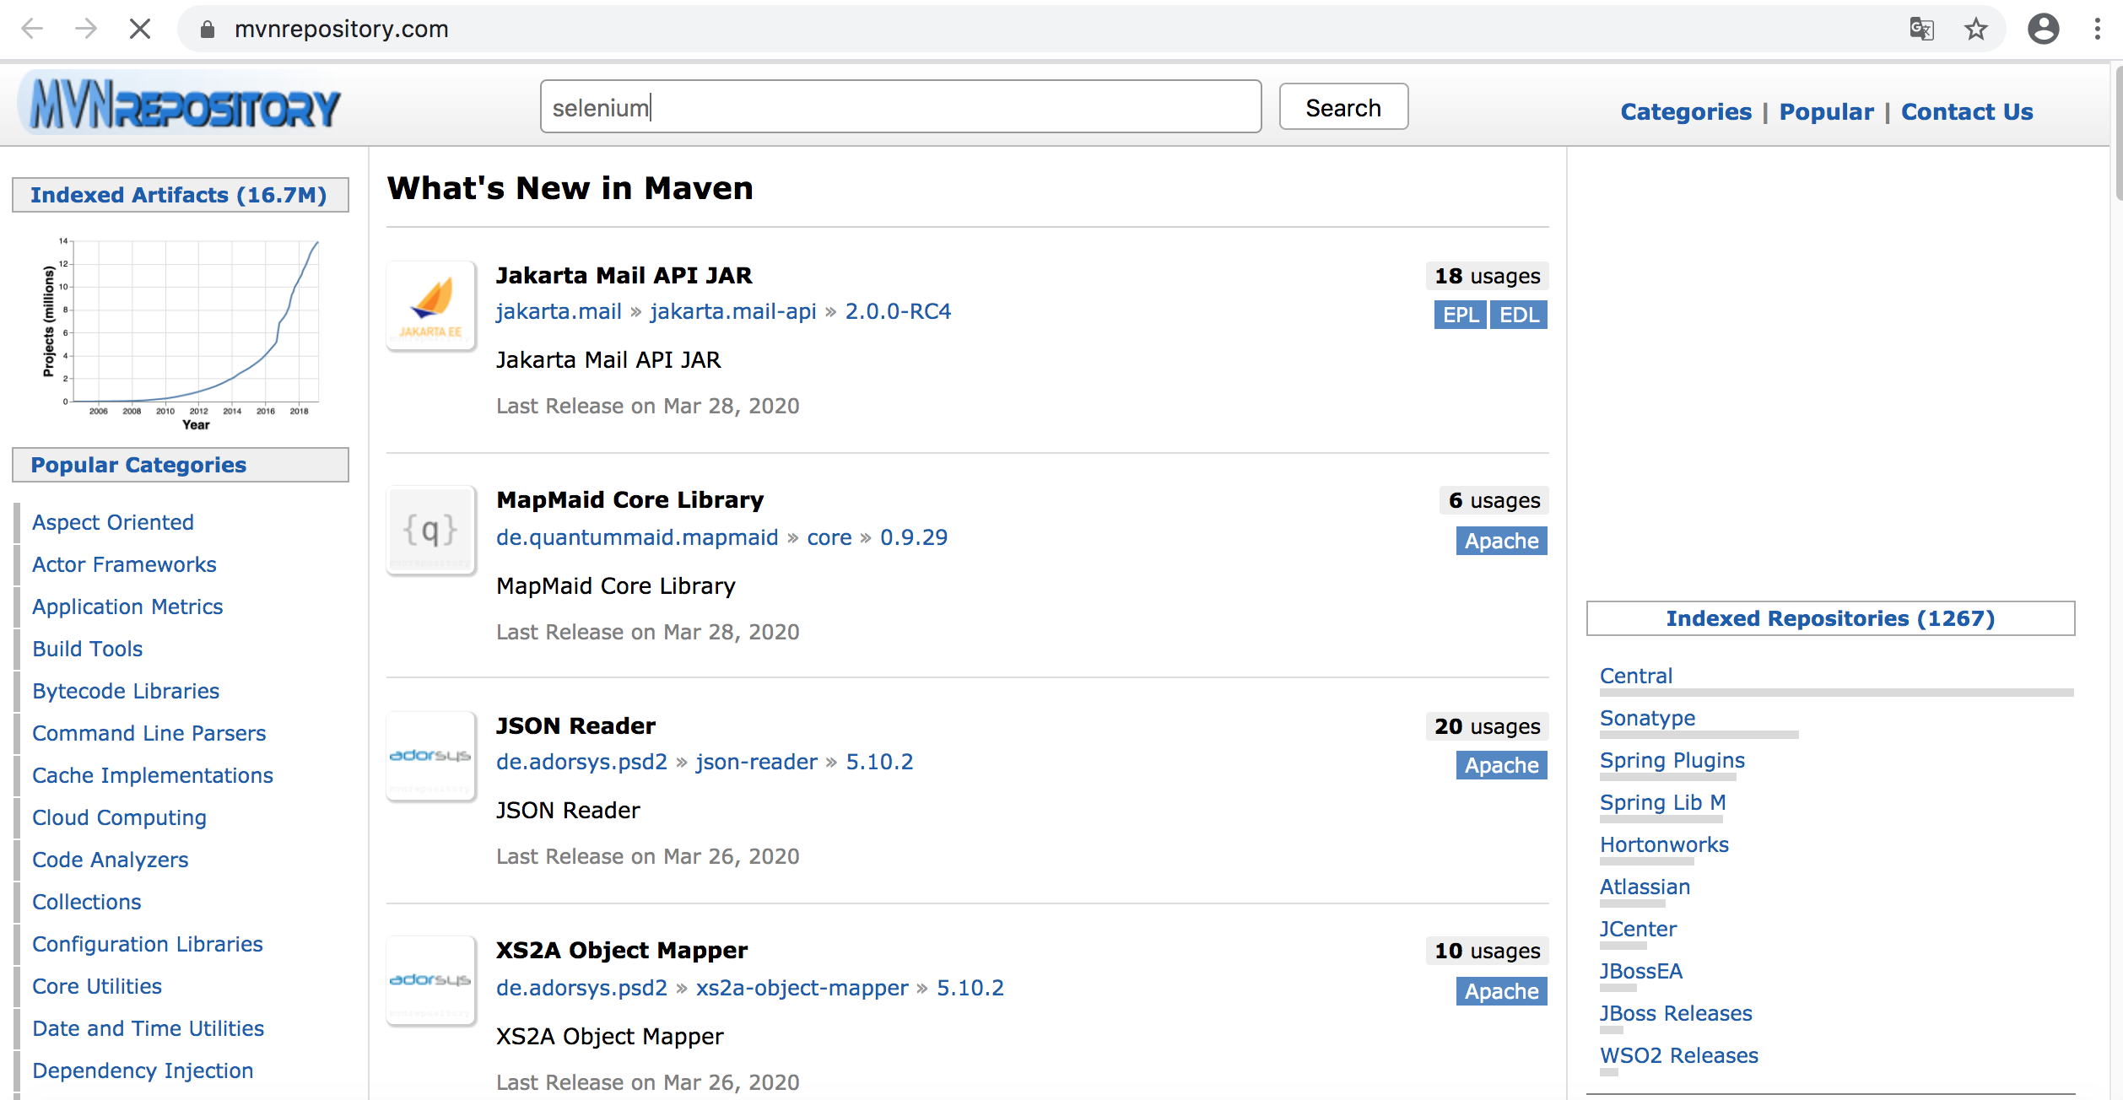Image resolution: width=2123 pixels, height=1100 pixels.
Task: Click the padlock site info icon
Action: [x=208, y=30]
